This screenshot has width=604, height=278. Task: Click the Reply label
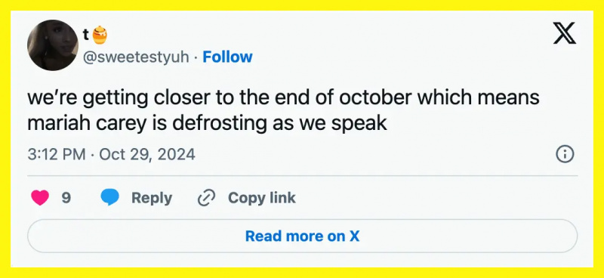click(152, 198)
